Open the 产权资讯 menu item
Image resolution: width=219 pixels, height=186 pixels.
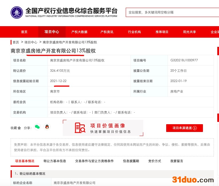[107, 32]
